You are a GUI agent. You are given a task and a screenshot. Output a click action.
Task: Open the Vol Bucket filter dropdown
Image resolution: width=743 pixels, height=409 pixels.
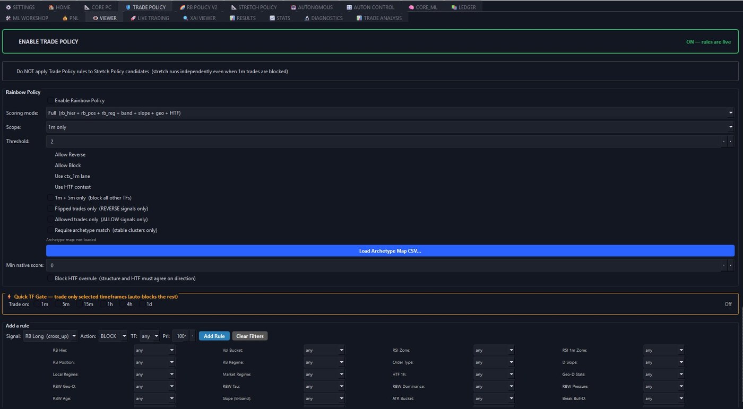pos(324,351)
